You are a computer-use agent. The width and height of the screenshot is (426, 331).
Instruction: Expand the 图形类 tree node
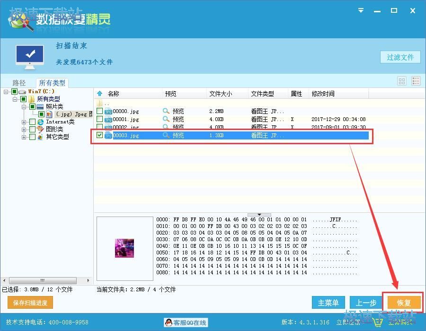24,130
